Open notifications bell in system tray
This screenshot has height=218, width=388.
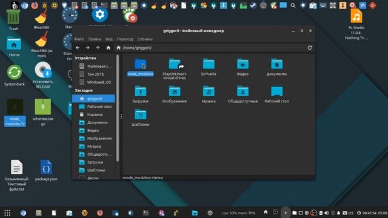(338, 213)
